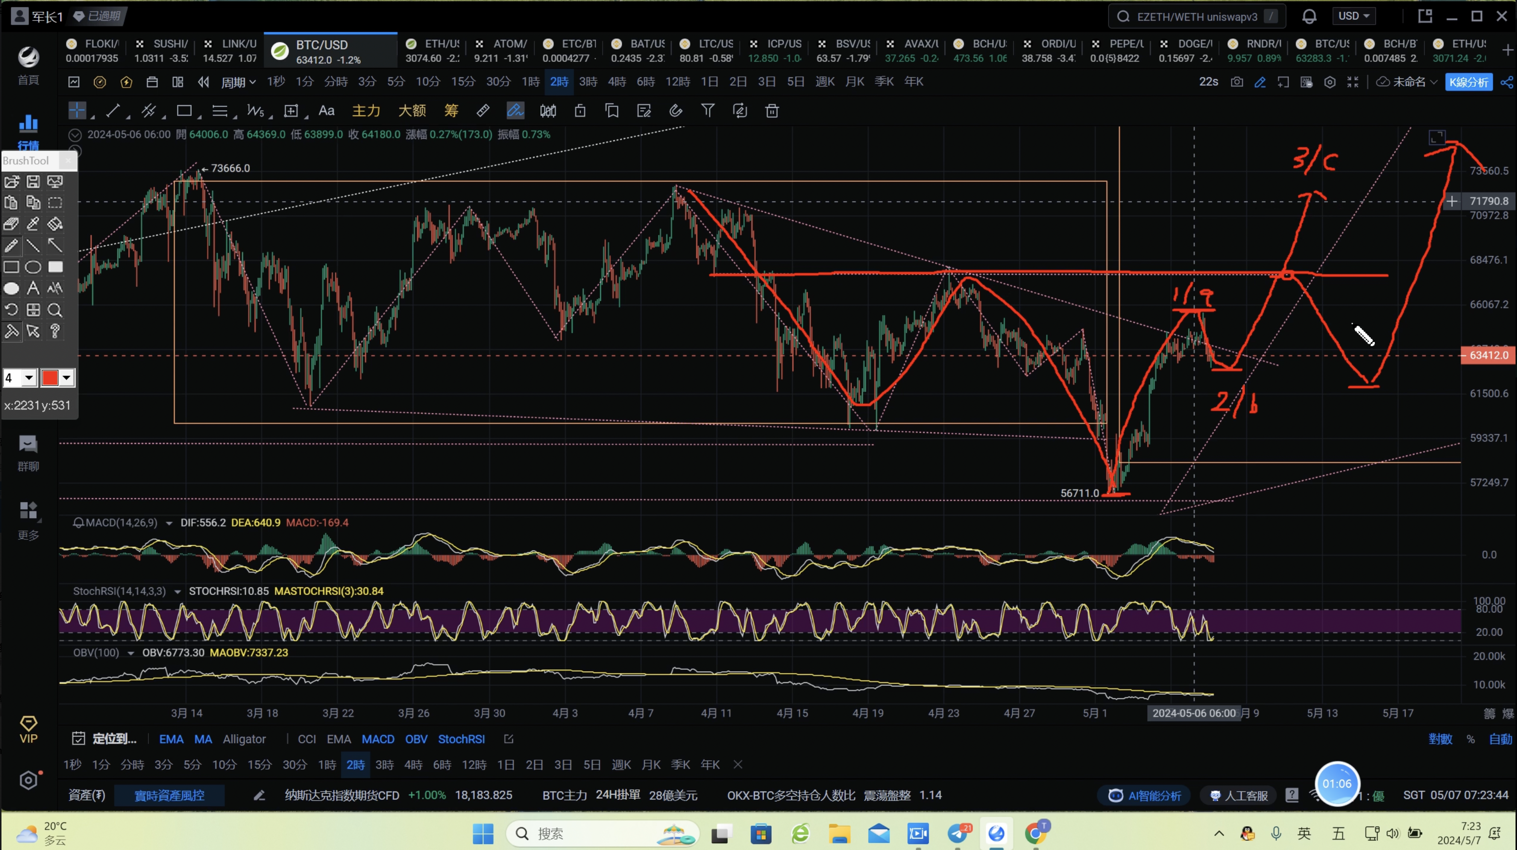Toggle the % percentage scale option
This screenshot has height=850, width=1517.
pyautogui.click(x=1470, y=739)
